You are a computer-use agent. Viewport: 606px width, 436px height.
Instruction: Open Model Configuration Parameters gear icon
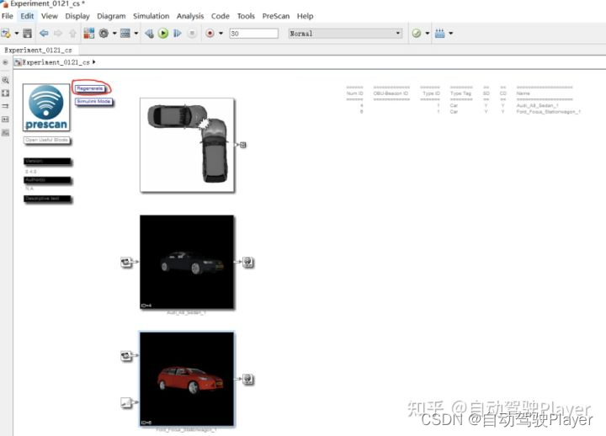(104, 33)
